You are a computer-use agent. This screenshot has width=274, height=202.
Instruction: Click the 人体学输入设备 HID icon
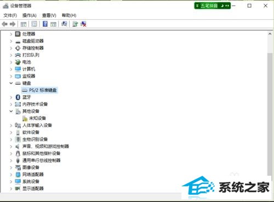(x=18, y=125)
